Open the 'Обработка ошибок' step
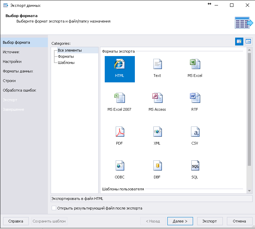Screen dimensions: 255x229 [x=24, y=90]
